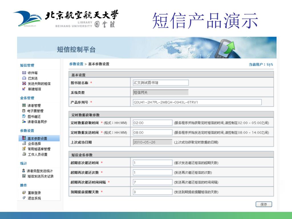The height and width of the screenshot is (219, 292).
Task: Focus the 到期提前提醒天数 input showing 3
Action: pyautogui.click(x=153, y=192)
